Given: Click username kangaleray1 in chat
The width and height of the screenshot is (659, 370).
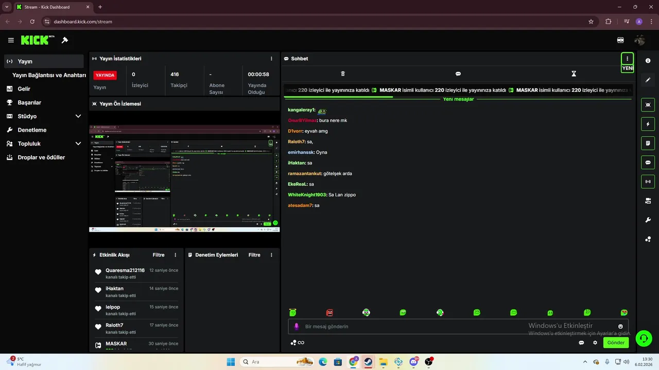Looking at the screenshot, I should pos(301,110).
